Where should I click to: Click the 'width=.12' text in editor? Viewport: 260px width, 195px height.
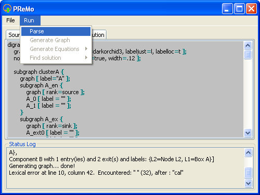coord(122,58)
